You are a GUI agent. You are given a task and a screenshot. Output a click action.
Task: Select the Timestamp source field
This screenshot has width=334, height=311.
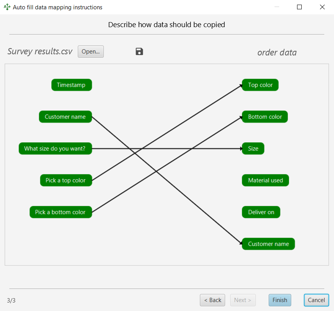click(72, 85)
